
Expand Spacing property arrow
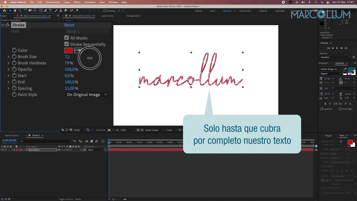(8, 88)
